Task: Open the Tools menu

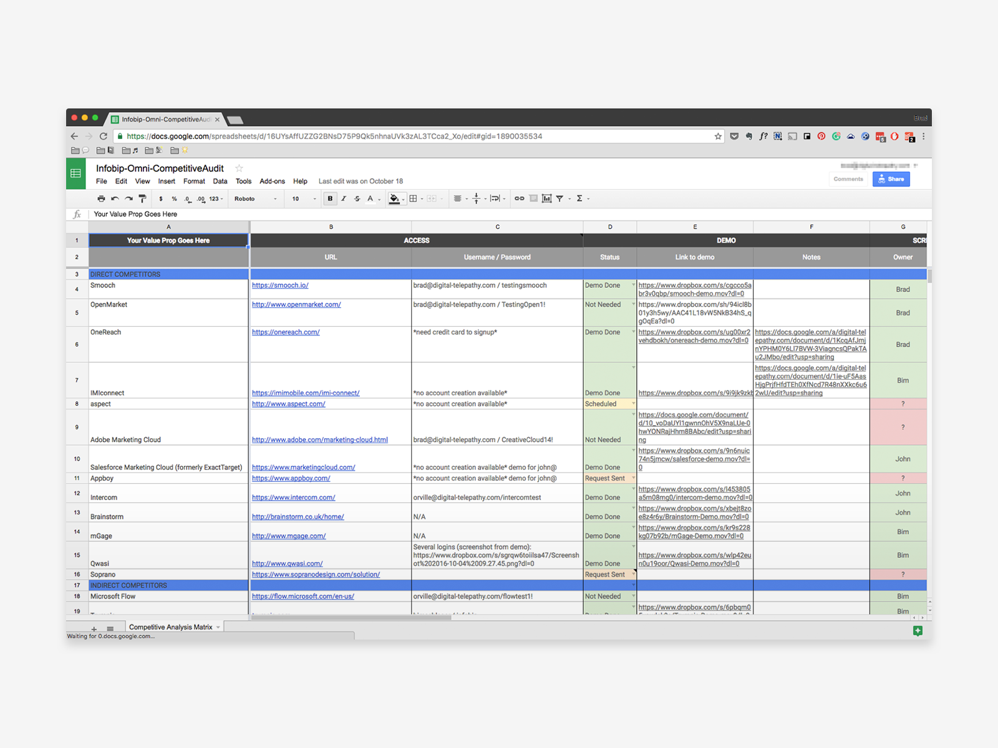Action: [x=244, y=181]
